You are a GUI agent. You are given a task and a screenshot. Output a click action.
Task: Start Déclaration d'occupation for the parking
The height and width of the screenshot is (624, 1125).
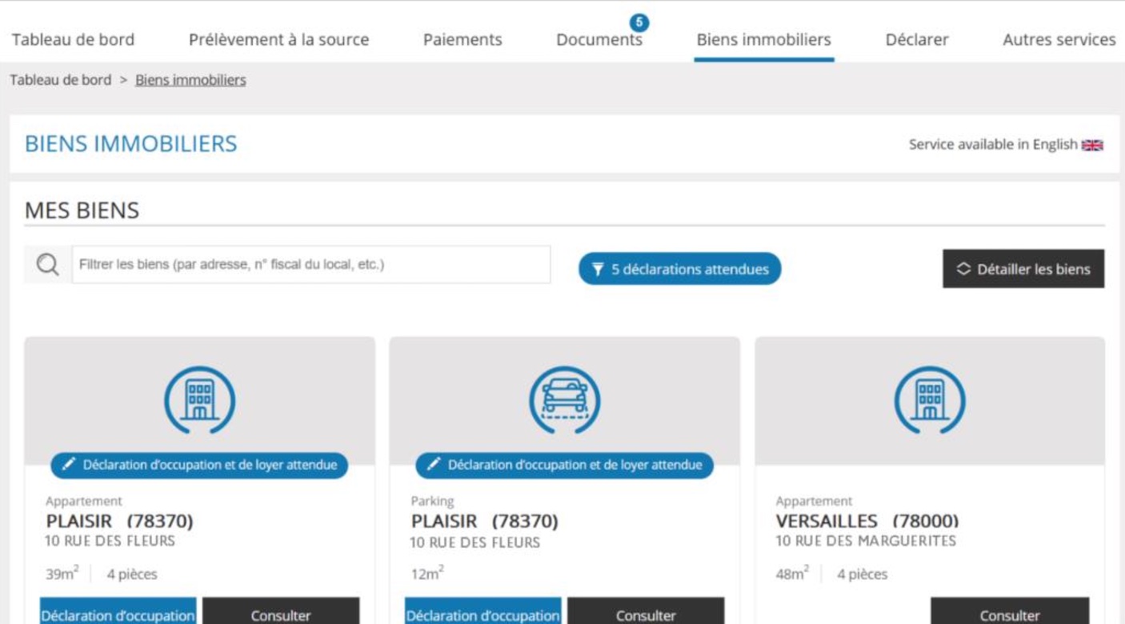coord(482,612)
